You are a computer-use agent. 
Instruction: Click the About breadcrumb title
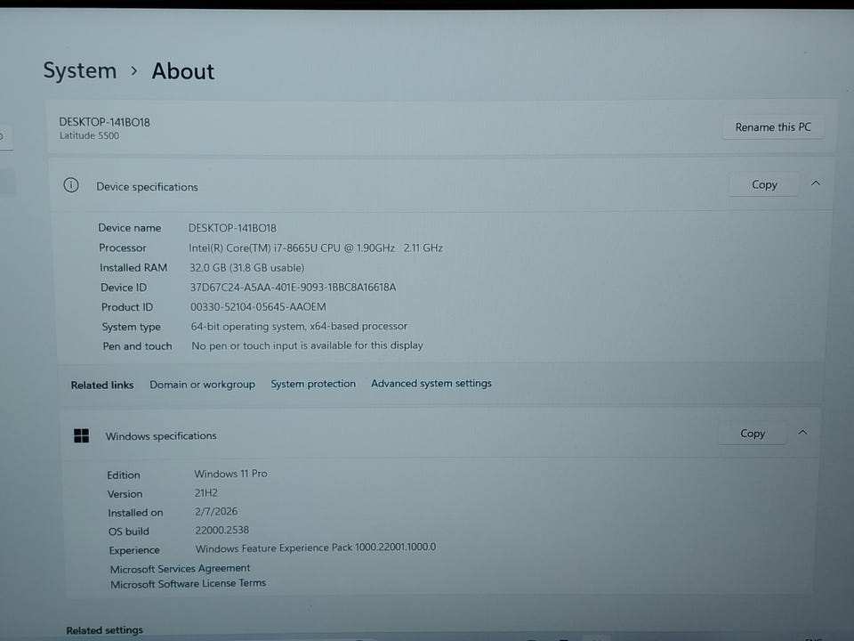[x=183, y=71]
